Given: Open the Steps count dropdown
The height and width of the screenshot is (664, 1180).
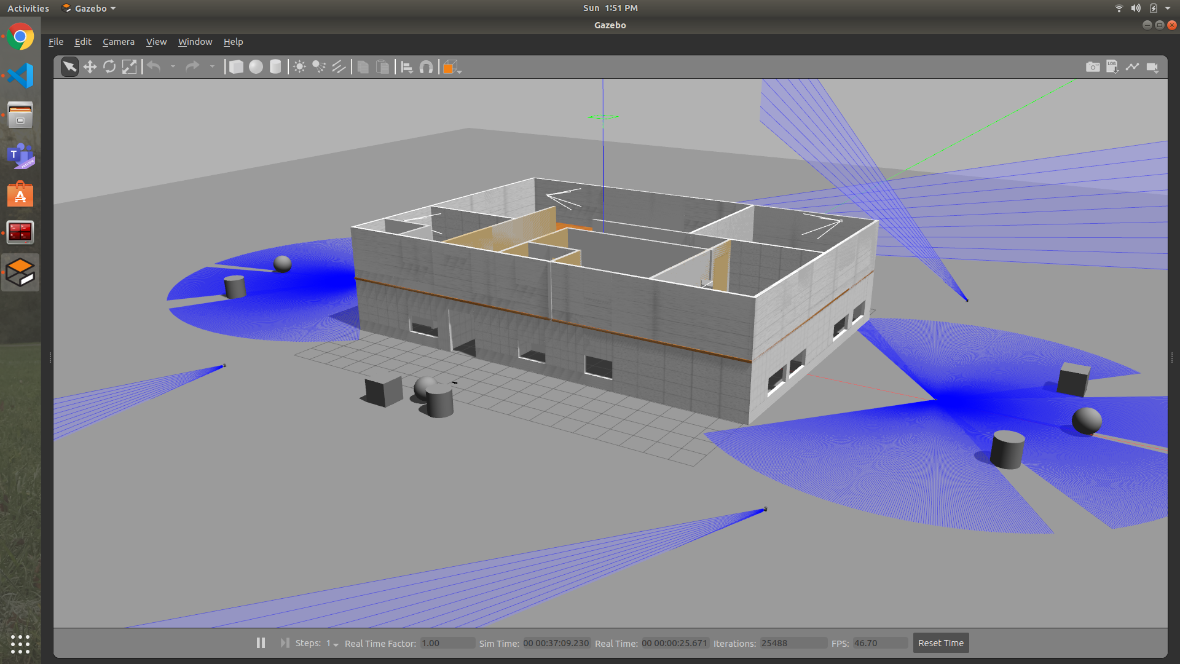Looking at the screenshot, I should [332, 644].
